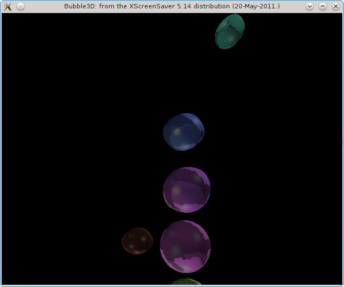Click the bottom-right resize corner of the window
This screenshot has width=344, height=287.
(x=342, y=285)
